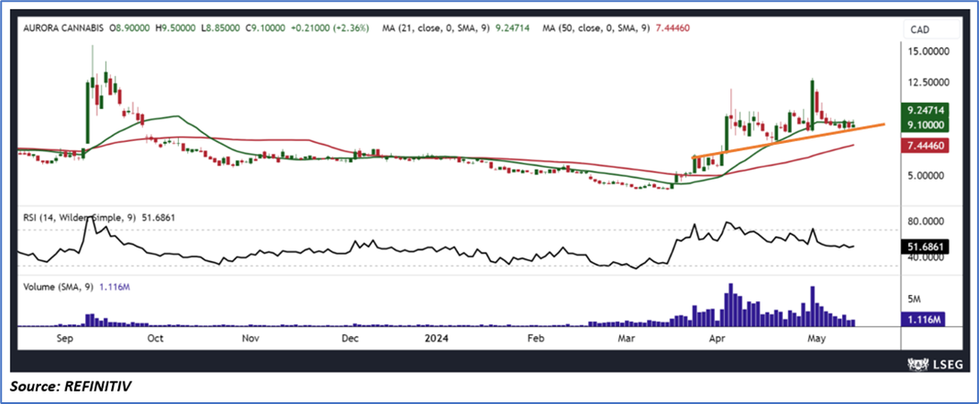
Task: Click the Dec label on time axis
Action: (x=350, y=339)
